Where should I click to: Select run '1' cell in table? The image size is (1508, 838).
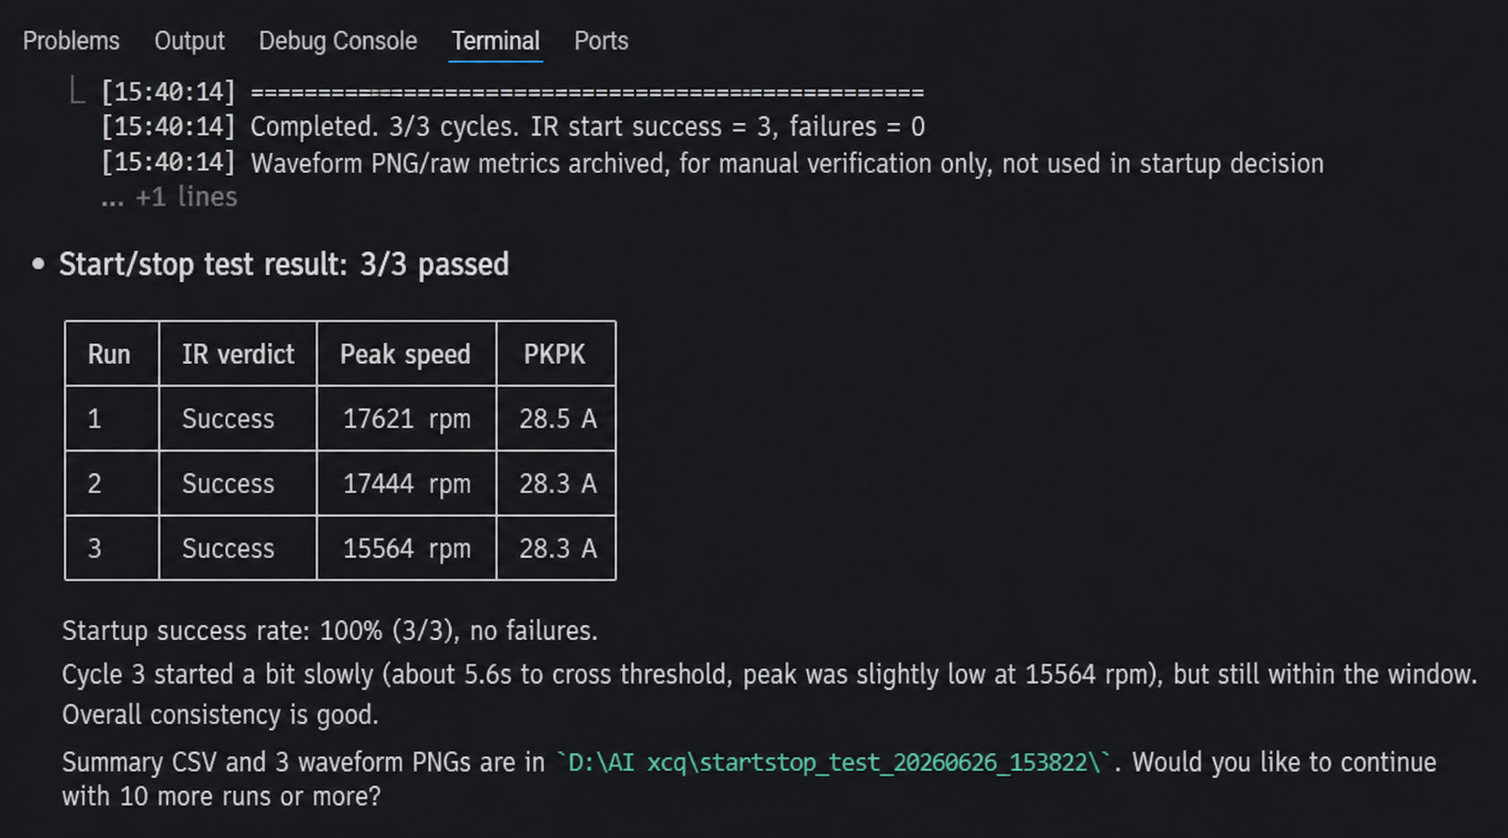pyautogui.click(x=112, y=419)
